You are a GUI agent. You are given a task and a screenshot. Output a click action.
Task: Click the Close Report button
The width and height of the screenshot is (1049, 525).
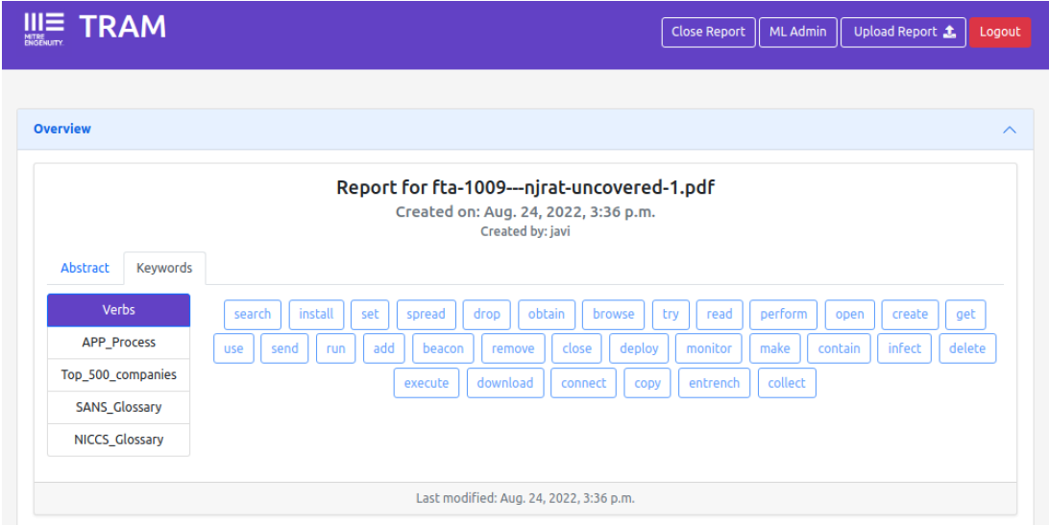click(708, 32)
